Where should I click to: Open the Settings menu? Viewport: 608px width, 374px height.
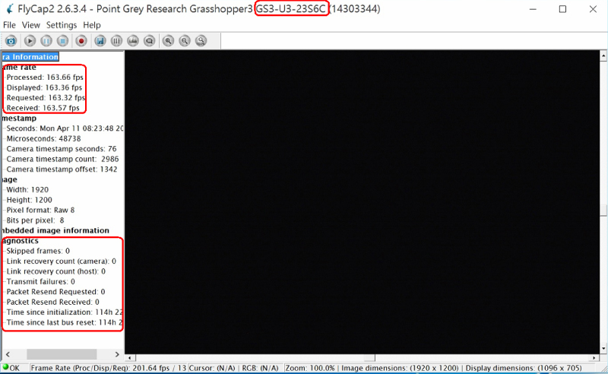[x=62, y=25]
